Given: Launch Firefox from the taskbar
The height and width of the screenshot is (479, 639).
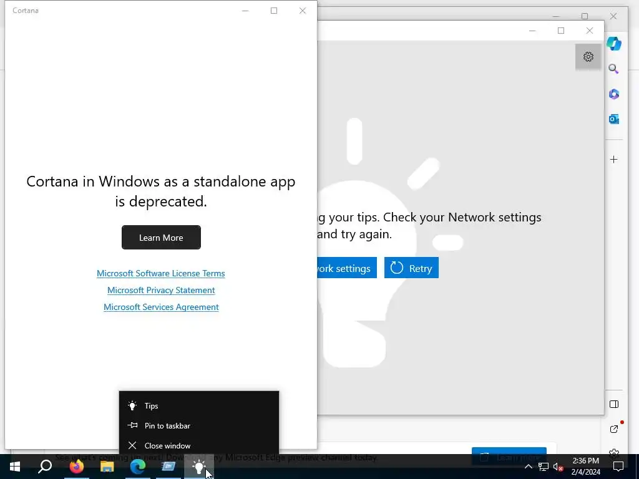Looking at the screenshot, I should click(x=76, y=467).
